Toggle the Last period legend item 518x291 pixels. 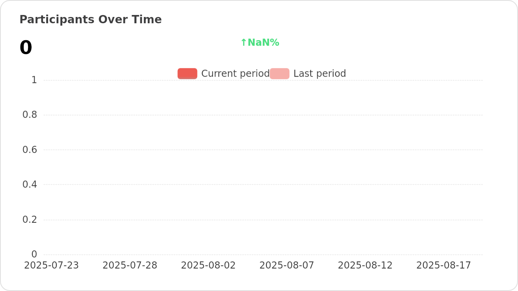point(308,74)
